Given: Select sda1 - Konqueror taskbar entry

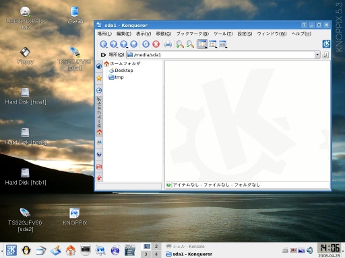Looking at the screenshot, I should pos(189,254).
